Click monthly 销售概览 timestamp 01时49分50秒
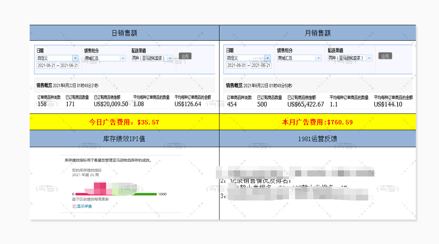This screenshot has height=244, width=439. click(x=281, y=86)
